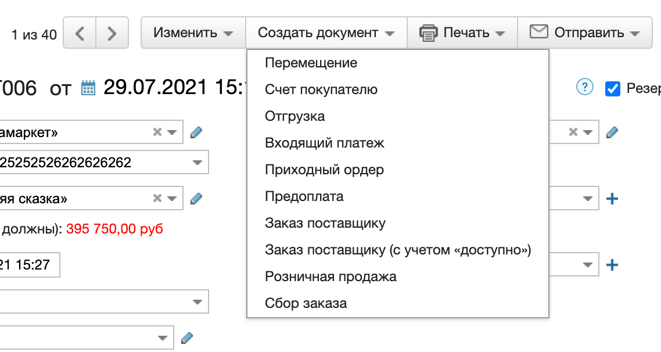Screen dimensions: 661x352
Task: Click the question mark help icon
Action: coord(584,87)
